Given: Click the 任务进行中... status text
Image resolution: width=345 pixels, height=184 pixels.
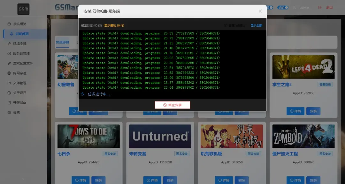Looking at the screenshot, I should (100, 94).
